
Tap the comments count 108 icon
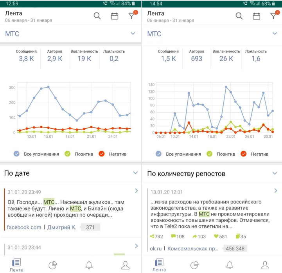pyautogui.click(x=173, y=236)
